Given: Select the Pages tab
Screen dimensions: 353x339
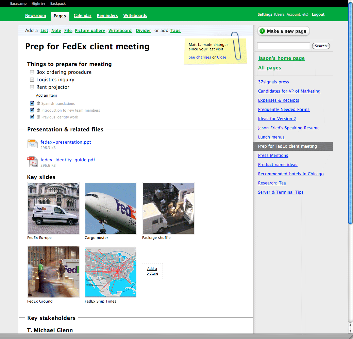Looking at the screenshot, I should pyautogui.click(x=60, y=16).
